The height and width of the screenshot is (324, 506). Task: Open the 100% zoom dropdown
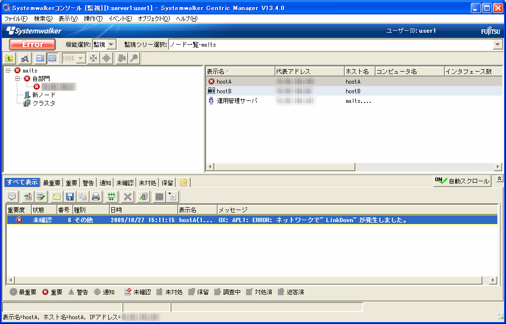[81, 58]
